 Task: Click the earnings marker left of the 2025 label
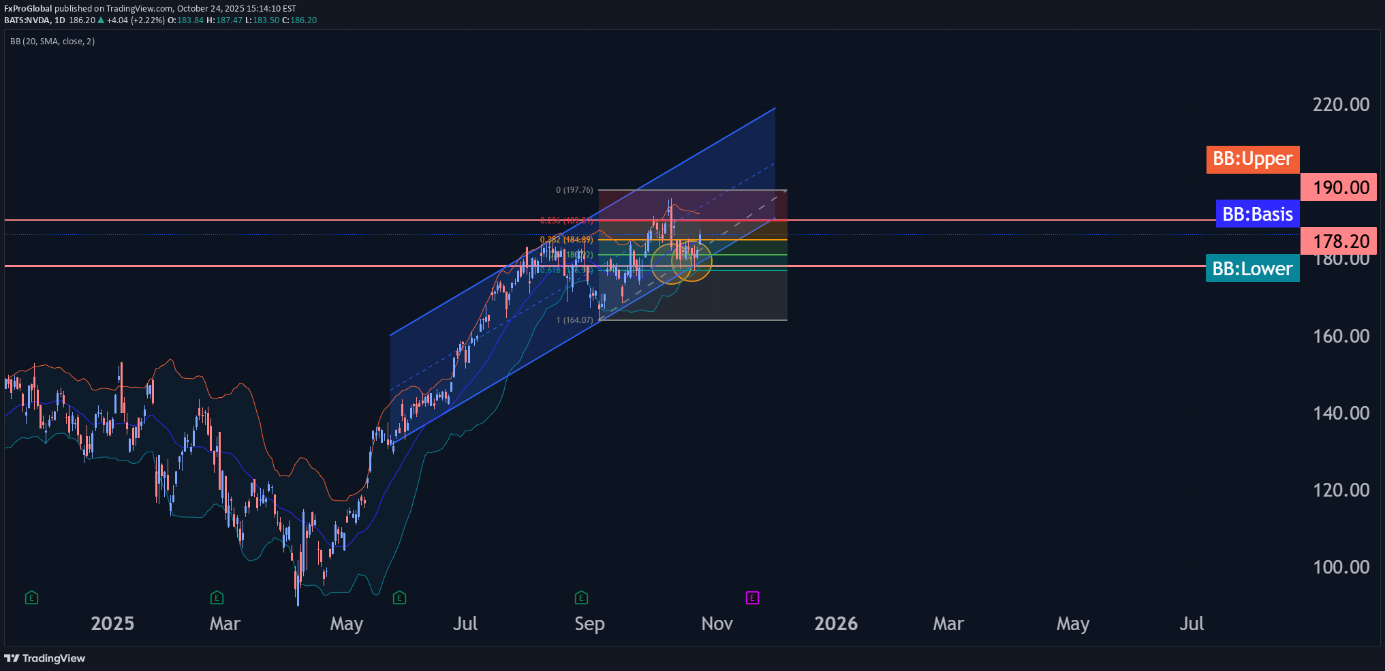click(31, 598)
